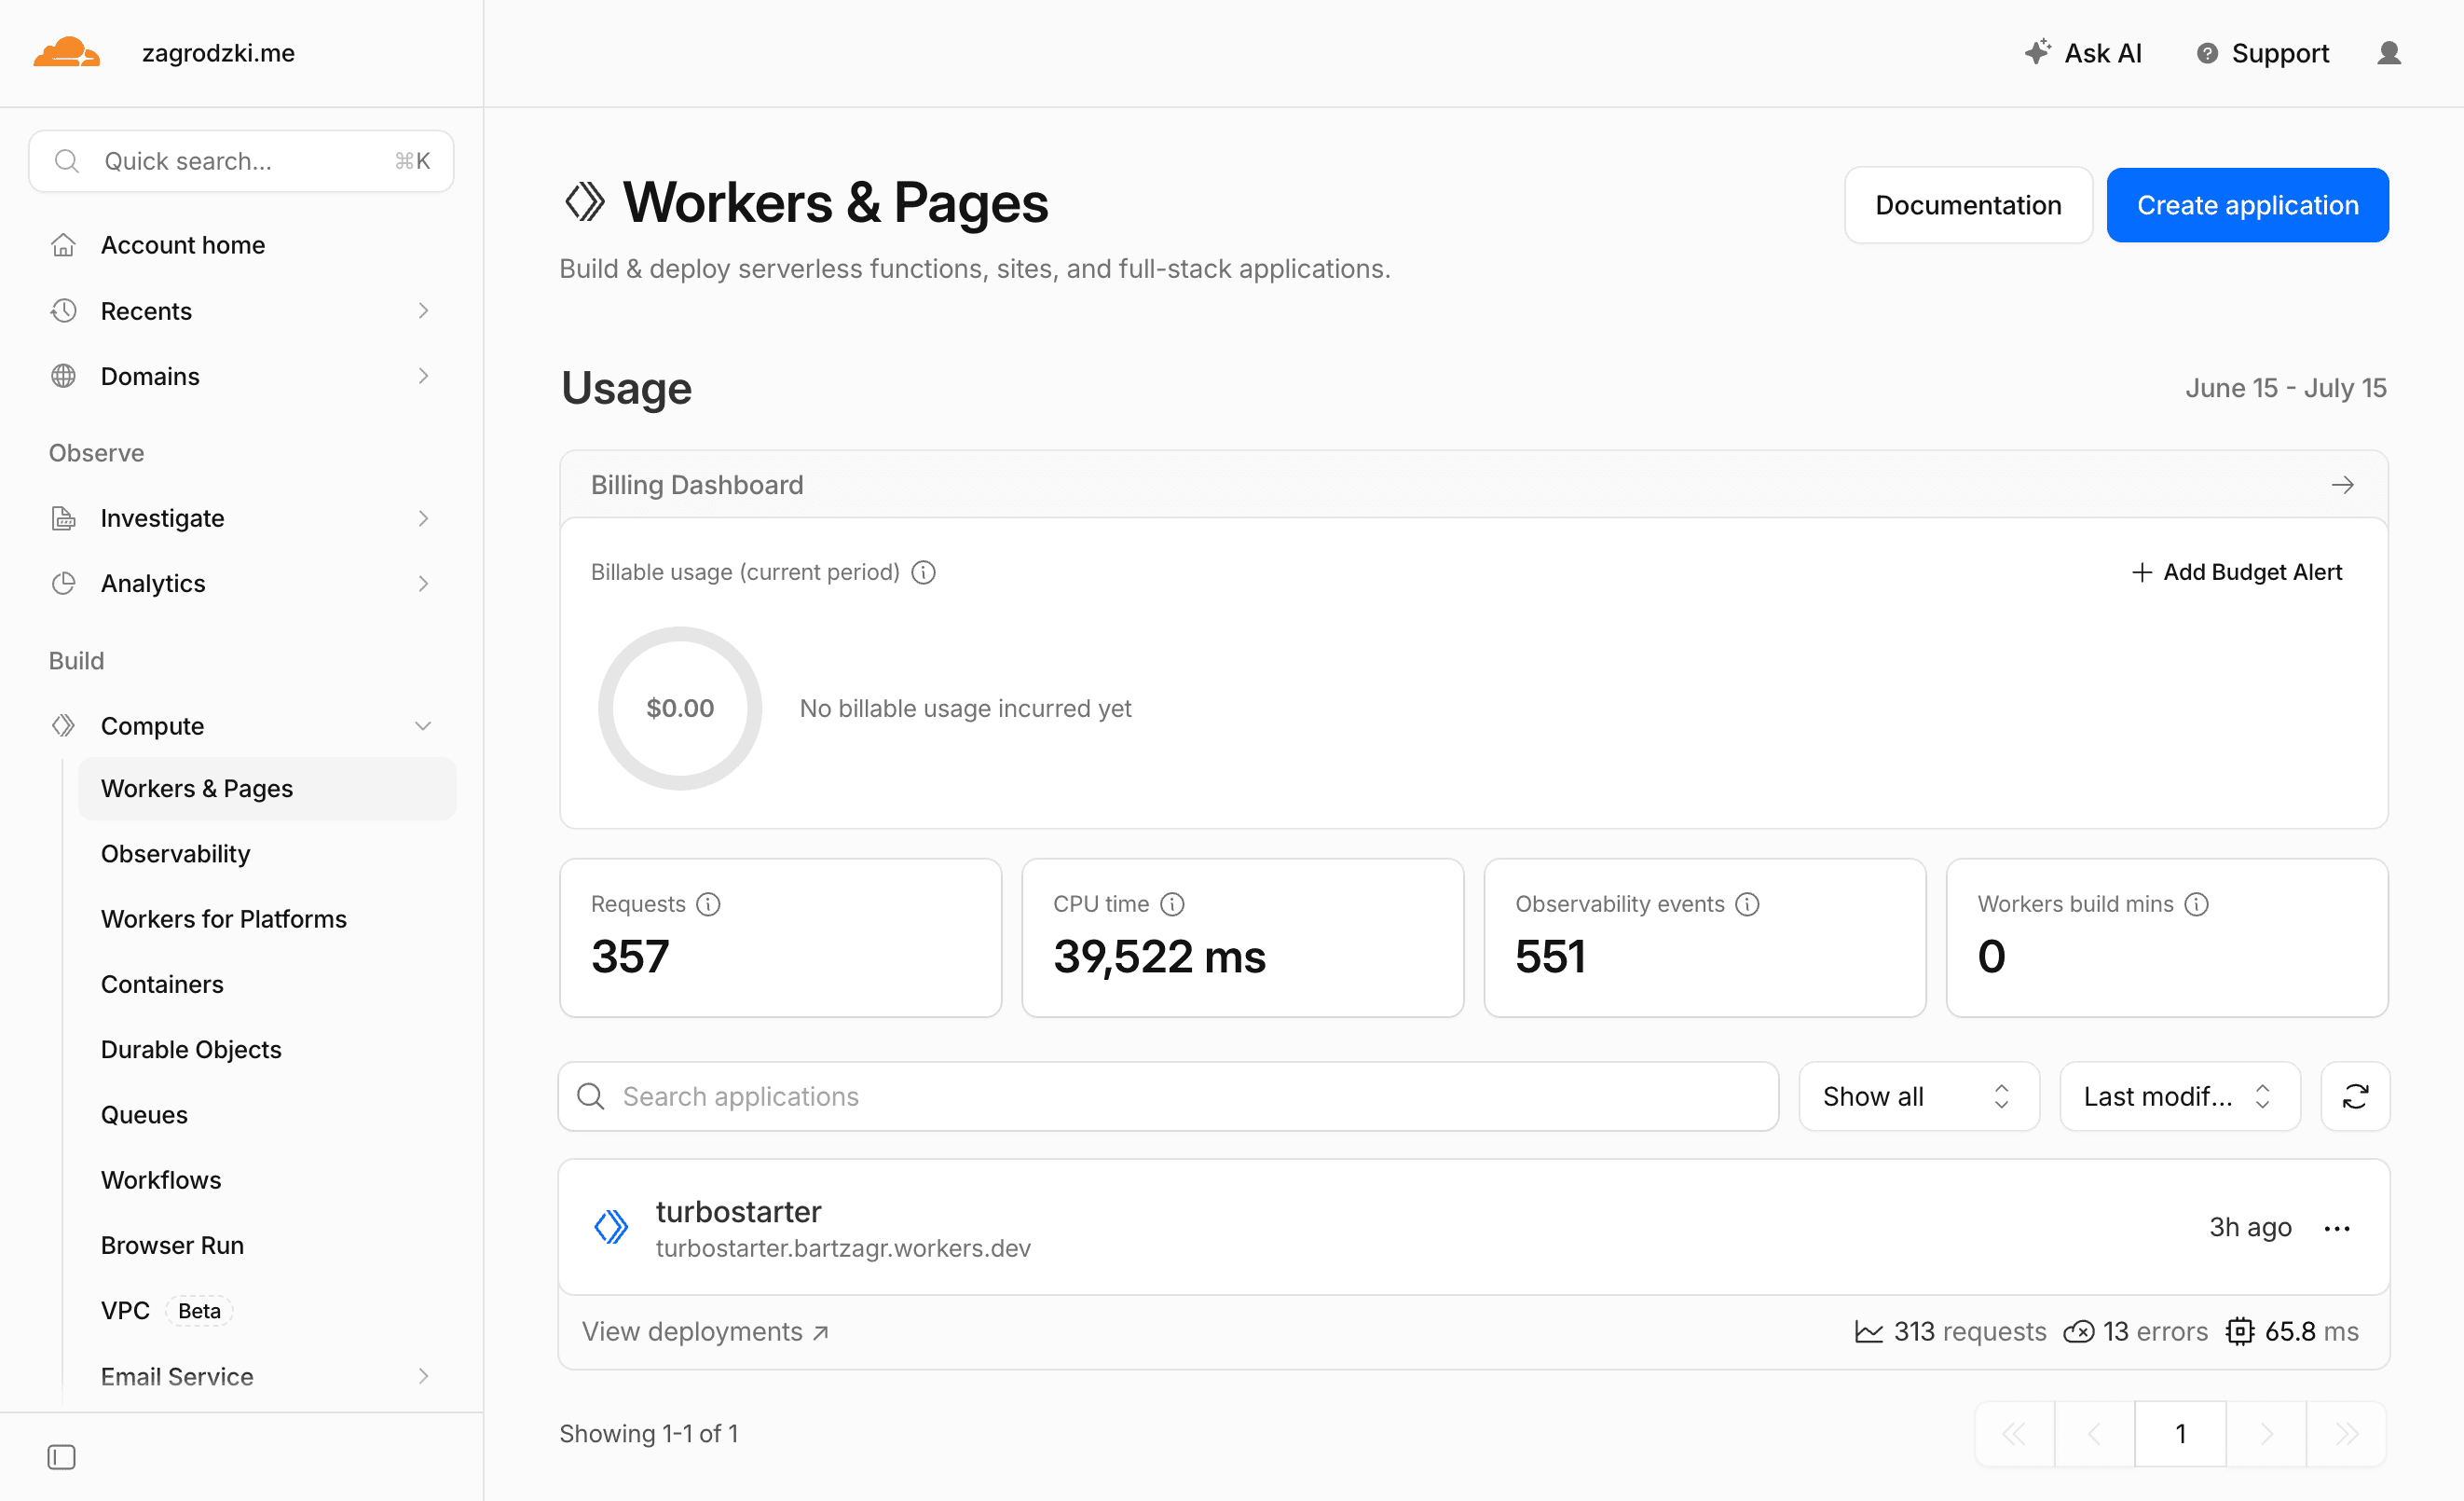Click the next page arrow

2266,1434
